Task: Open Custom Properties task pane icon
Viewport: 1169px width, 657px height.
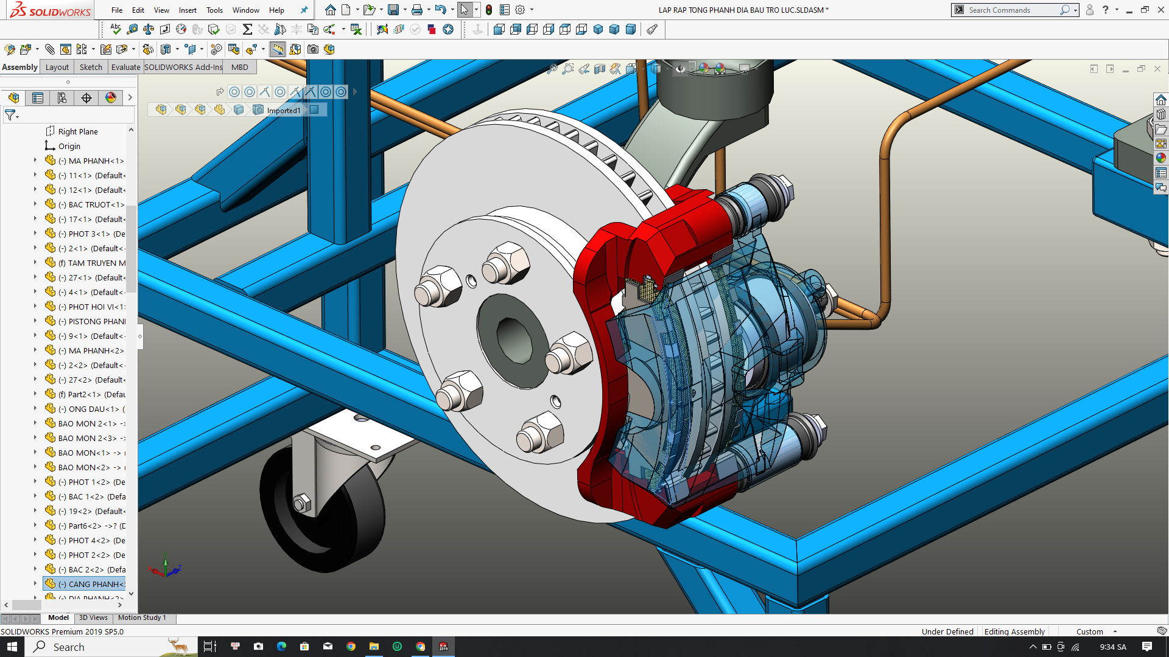Action: pyautogui.click(x=1161, y=173)
